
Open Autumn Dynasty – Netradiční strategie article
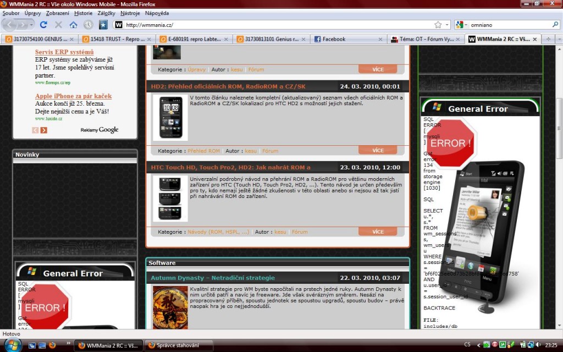pos(213,278)
